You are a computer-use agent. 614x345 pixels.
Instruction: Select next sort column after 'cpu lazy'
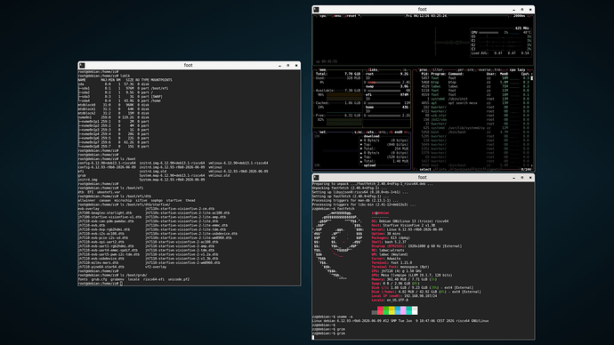tap(529, 70)
